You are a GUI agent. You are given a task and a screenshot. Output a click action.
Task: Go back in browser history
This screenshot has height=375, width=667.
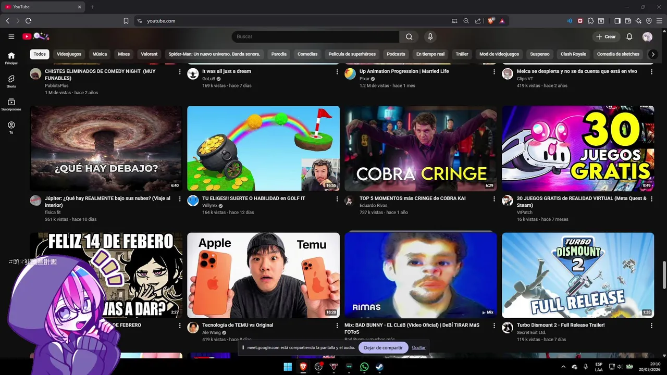pos(7,21)
